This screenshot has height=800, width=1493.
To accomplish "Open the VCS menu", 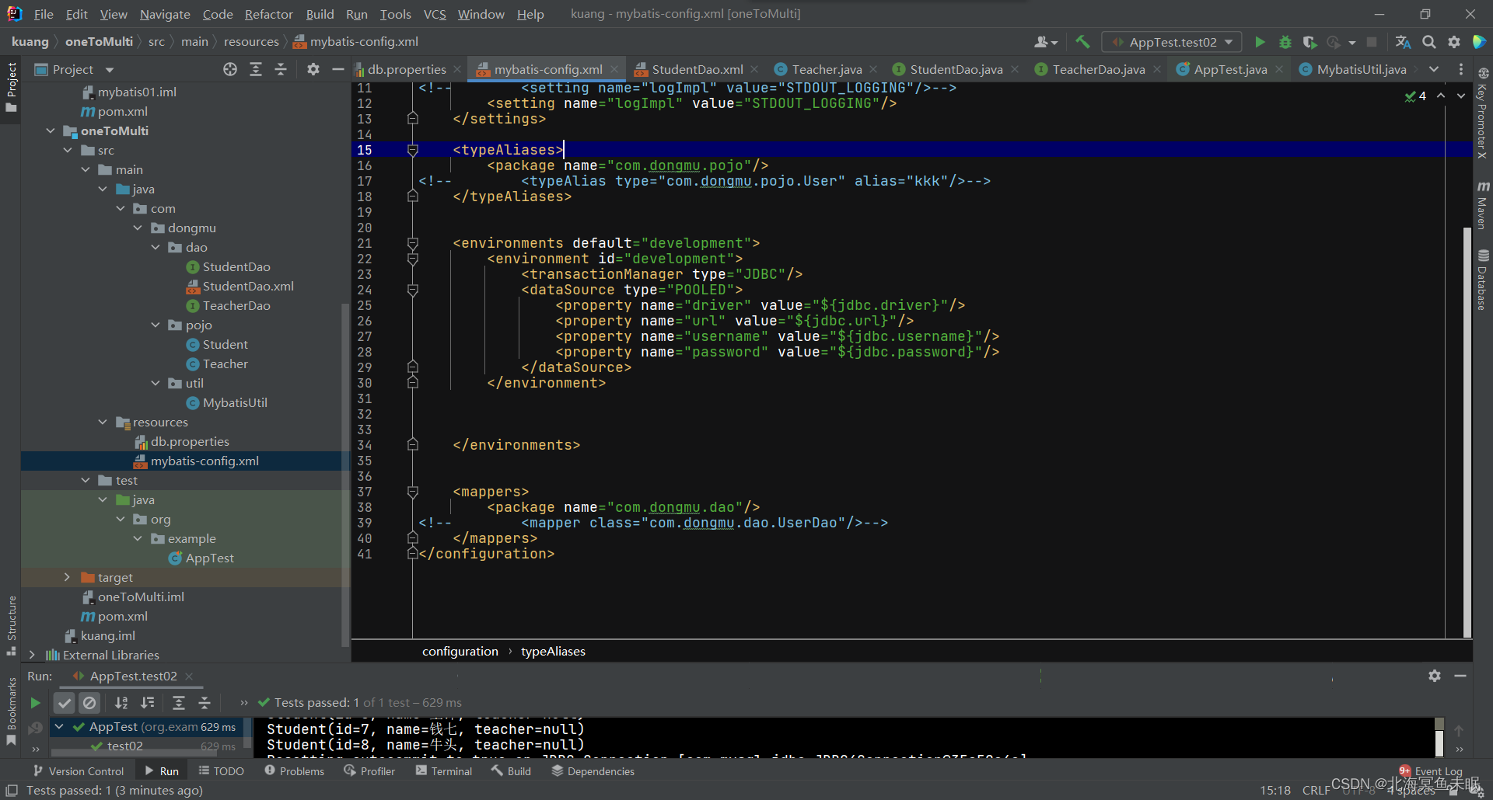I will (x=435, y=14).
